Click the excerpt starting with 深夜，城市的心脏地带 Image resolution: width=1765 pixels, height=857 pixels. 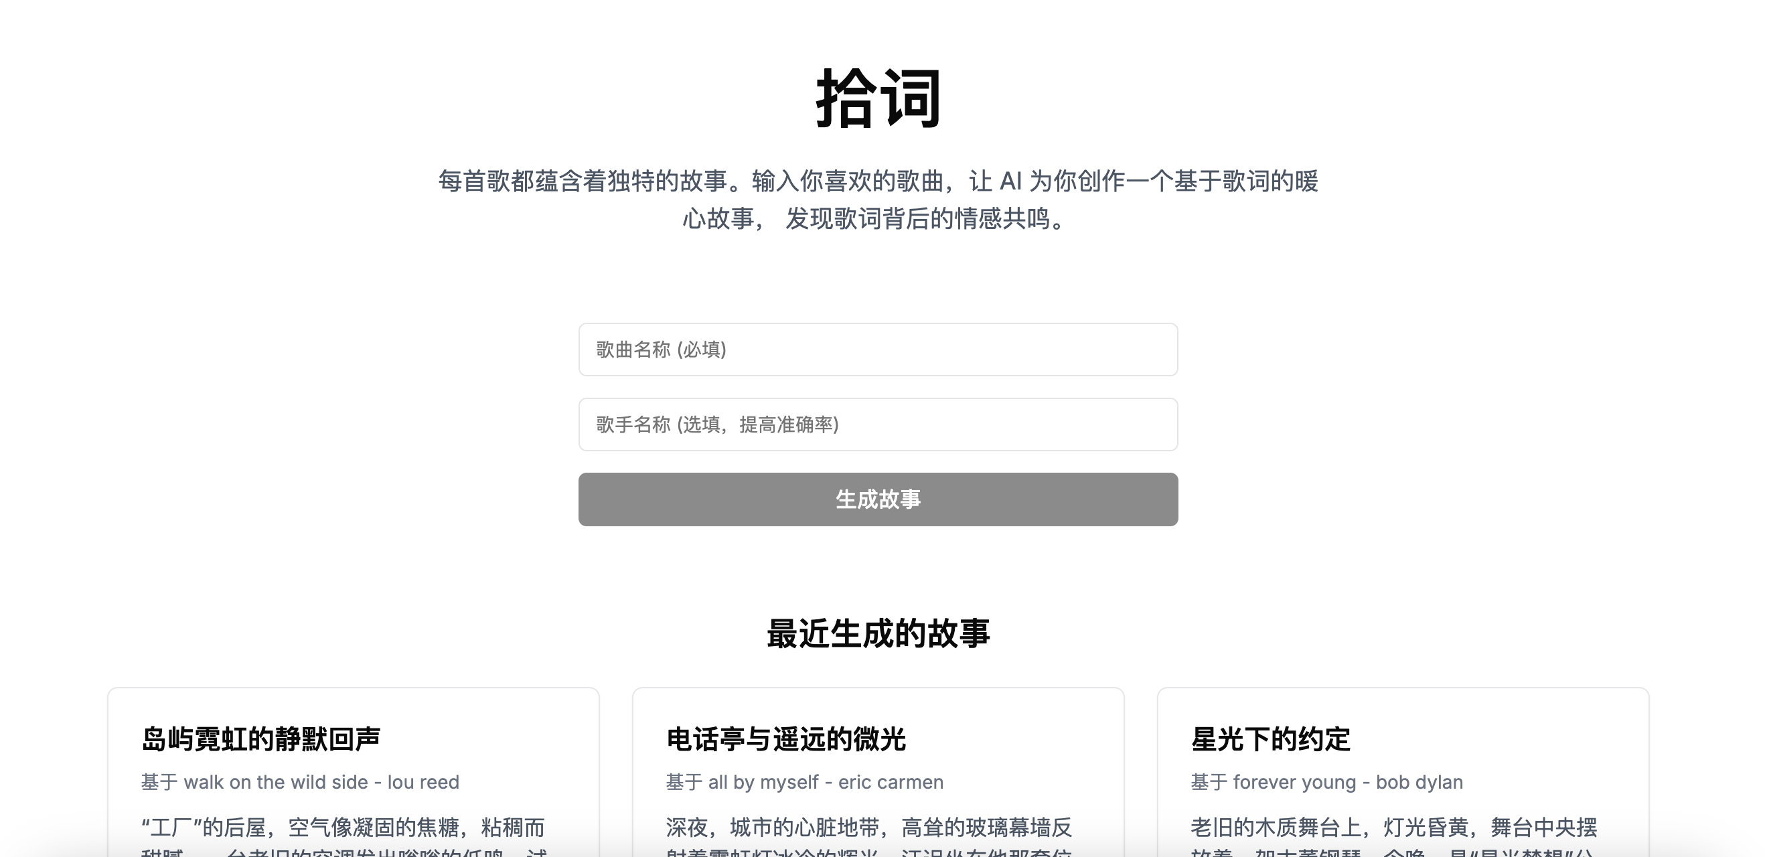(x=868, y=828)
